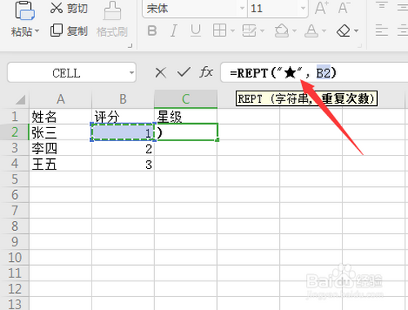Click cell containing 星级
This screenshot has height=310, width=408.
pos(186,117)
